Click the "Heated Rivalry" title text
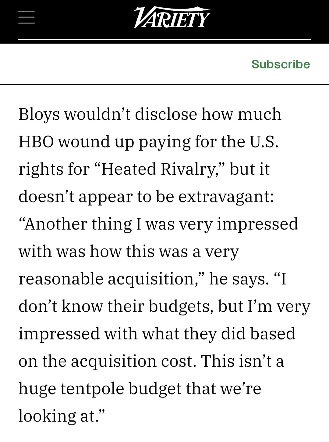Image resolution: width=329 pixels, height=442 pixels. [x=158, y=169]
